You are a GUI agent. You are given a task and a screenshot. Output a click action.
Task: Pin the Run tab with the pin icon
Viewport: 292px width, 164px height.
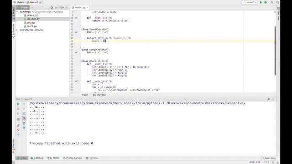[x=18, y=126]
